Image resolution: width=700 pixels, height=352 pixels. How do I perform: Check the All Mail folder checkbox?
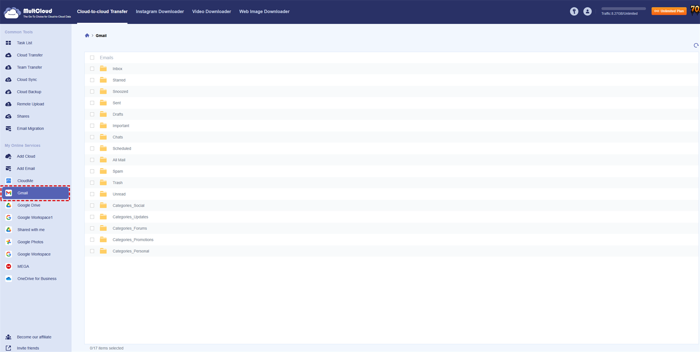coord(92,160)
